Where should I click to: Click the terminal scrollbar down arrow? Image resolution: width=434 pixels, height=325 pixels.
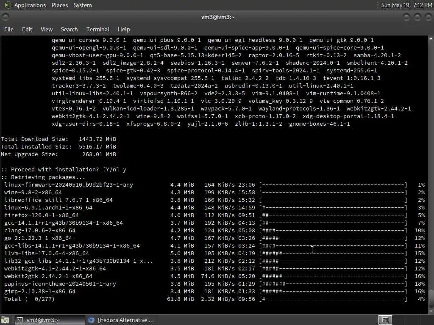point(431,311)
